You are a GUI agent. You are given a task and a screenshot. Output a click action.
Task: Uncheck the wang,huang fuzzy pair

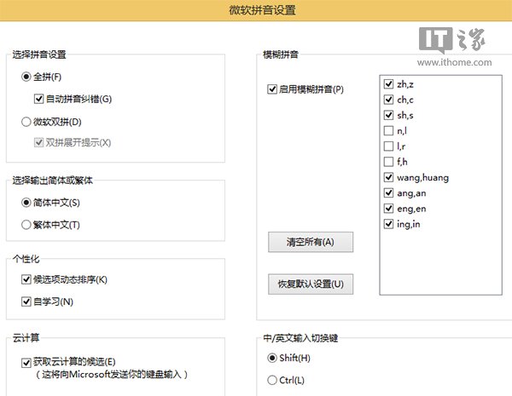(389, 177)
